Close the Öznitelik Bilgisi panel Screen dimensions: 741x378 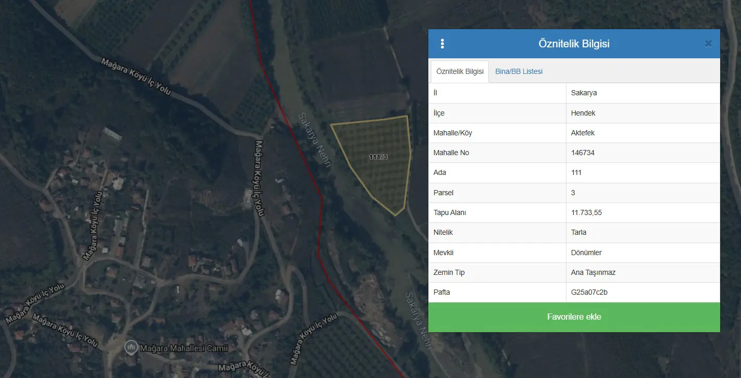coord(708,44)
